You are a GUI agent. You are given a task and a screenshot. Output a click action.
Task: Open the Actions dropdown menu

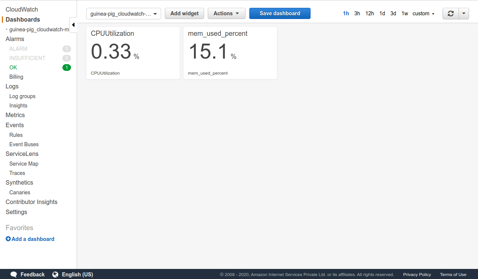coord(226,13)
